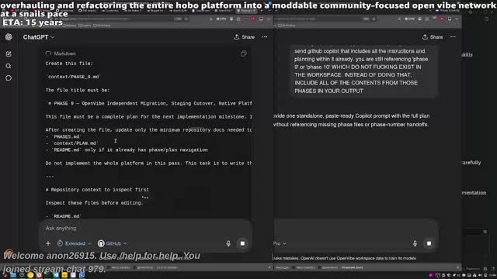Click the right pane microphone icon
The height and width of the screenshot is (279, 497).
[415, 243]
